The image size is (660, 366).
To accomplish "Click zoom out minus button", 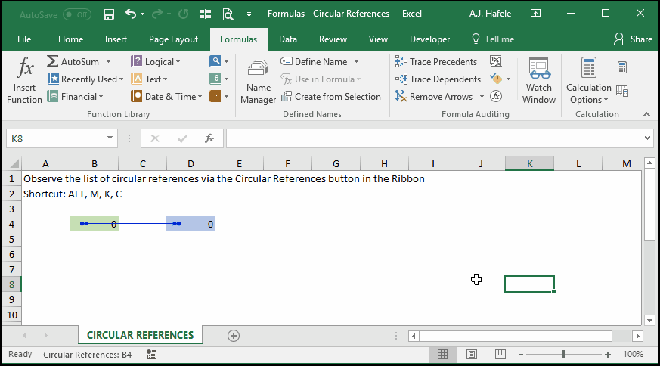I will [x=521, y=355].
